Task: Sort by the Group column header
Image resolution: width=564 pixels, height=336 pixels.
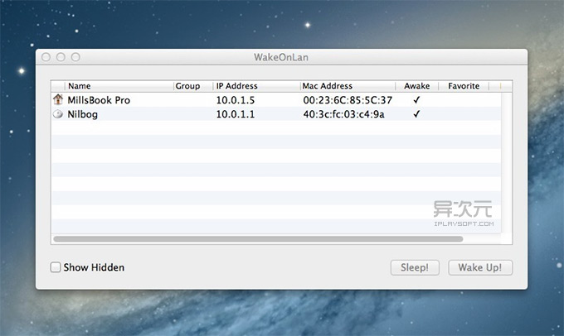Action: click(x=193, y=86)
